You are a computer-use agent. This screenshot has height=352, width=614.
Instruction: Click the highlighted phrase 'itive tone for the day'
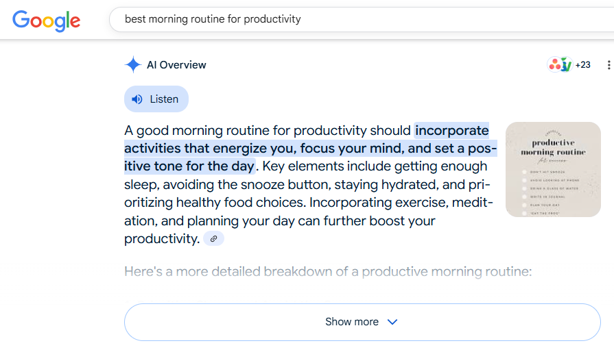tap(189, 166)
